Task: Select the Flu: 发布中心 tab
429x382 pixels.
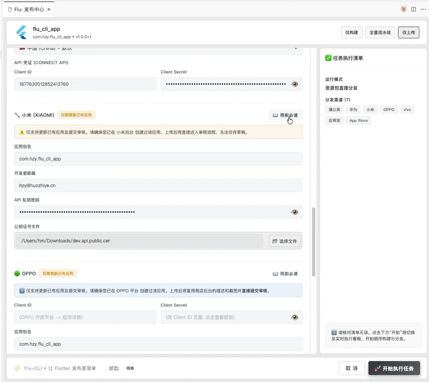Action: (29, 9)
